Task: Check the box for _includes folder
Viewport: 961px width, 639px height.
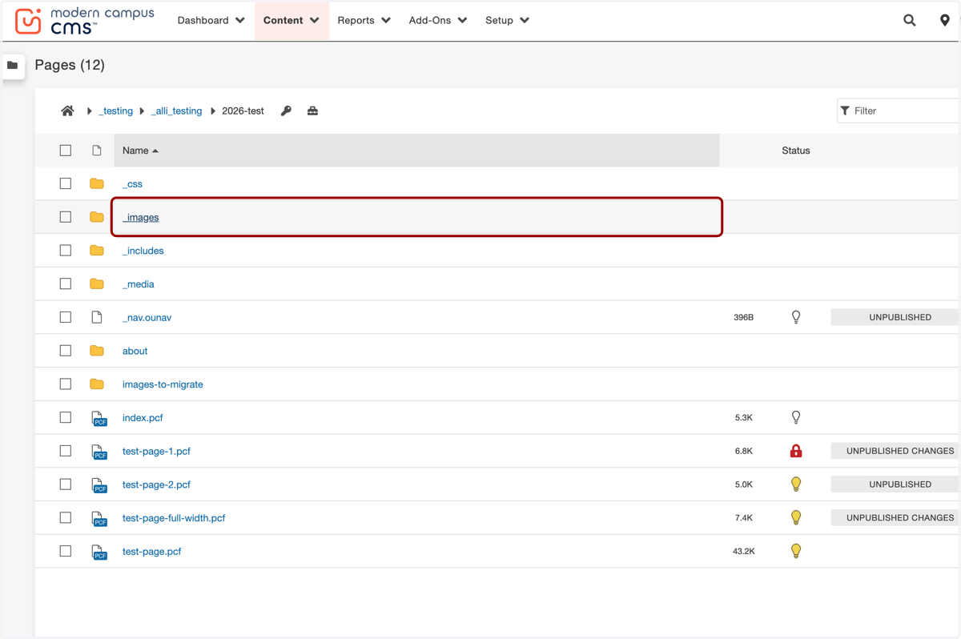Action: 66,251
